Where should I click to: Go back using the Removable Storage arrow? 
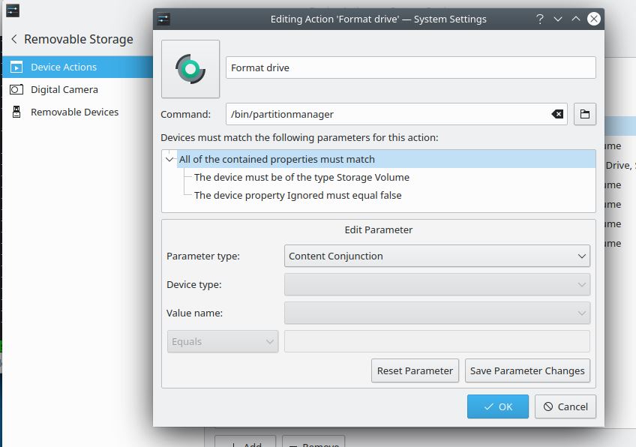(14, 39)
